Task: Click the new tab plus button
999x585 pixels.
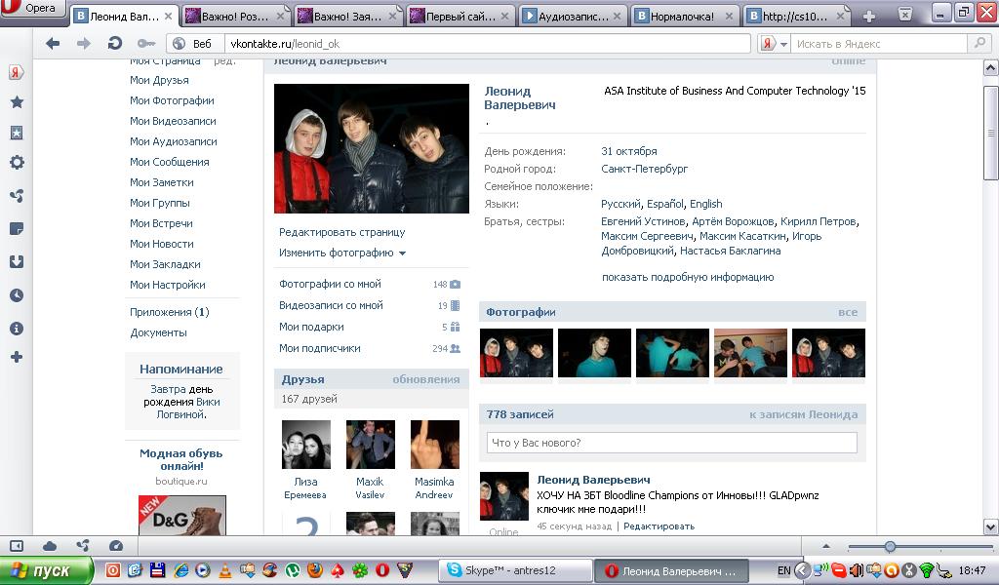Action: pyautogui.click(x=868, y=17)
